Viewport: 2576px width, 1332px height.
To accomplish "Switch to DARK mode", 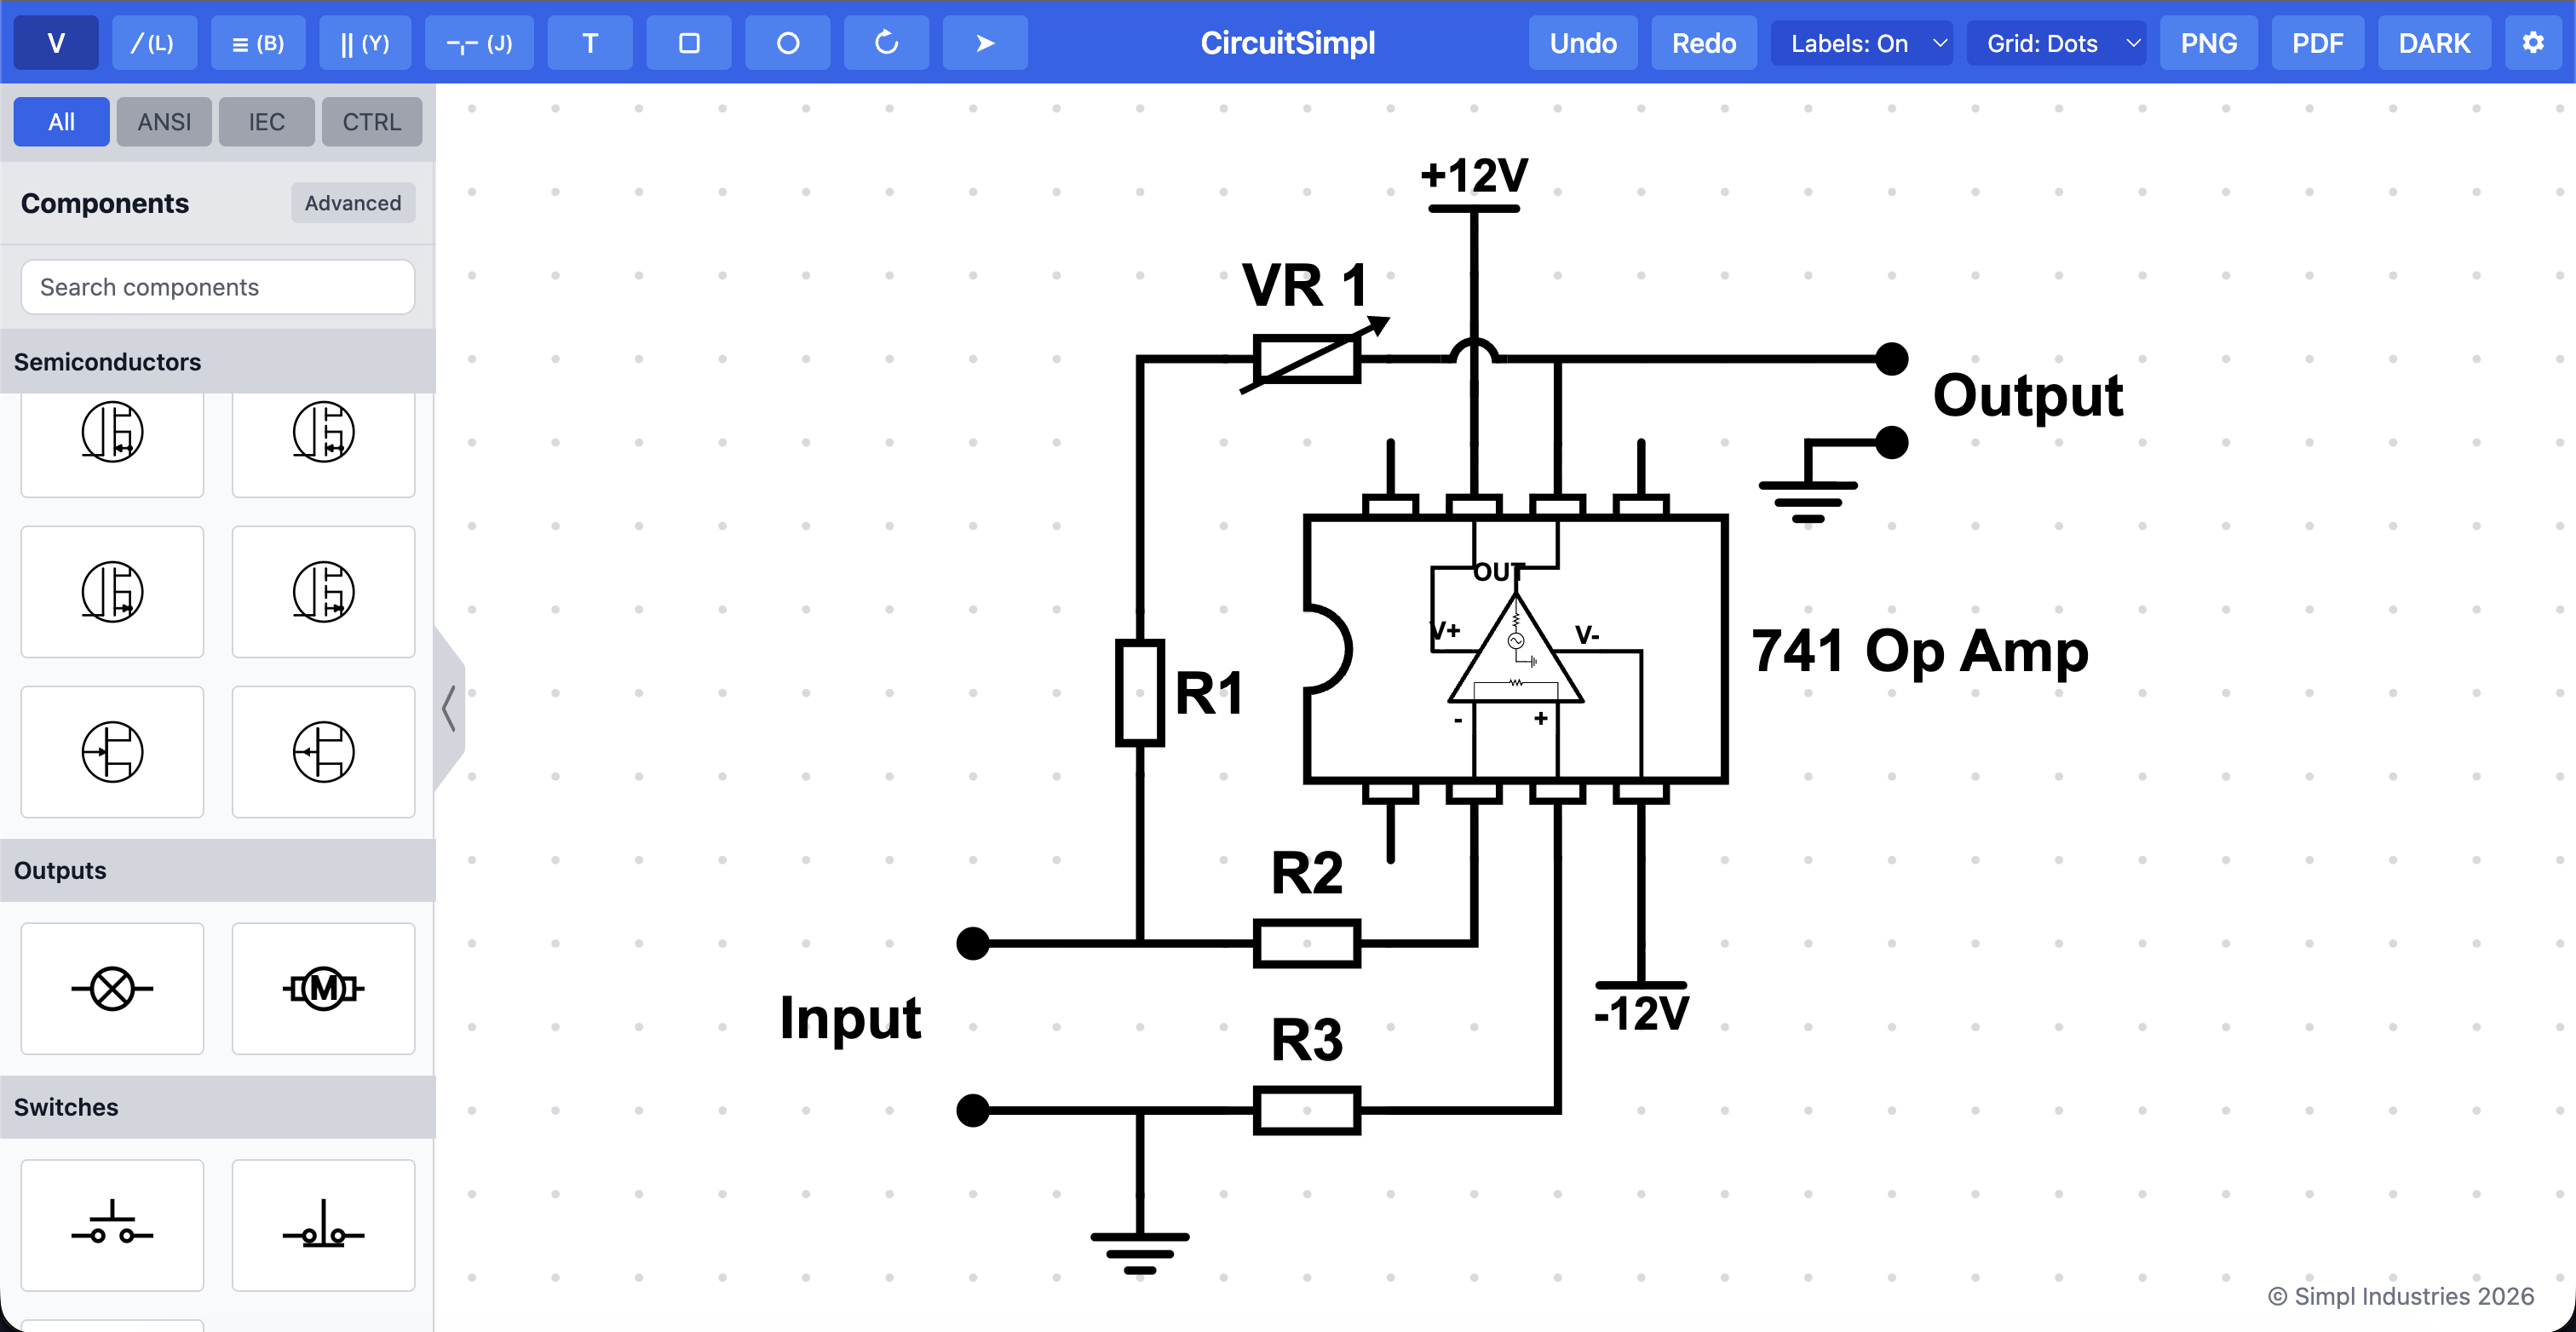I will pyautogui.click(x=2434, y=43).
